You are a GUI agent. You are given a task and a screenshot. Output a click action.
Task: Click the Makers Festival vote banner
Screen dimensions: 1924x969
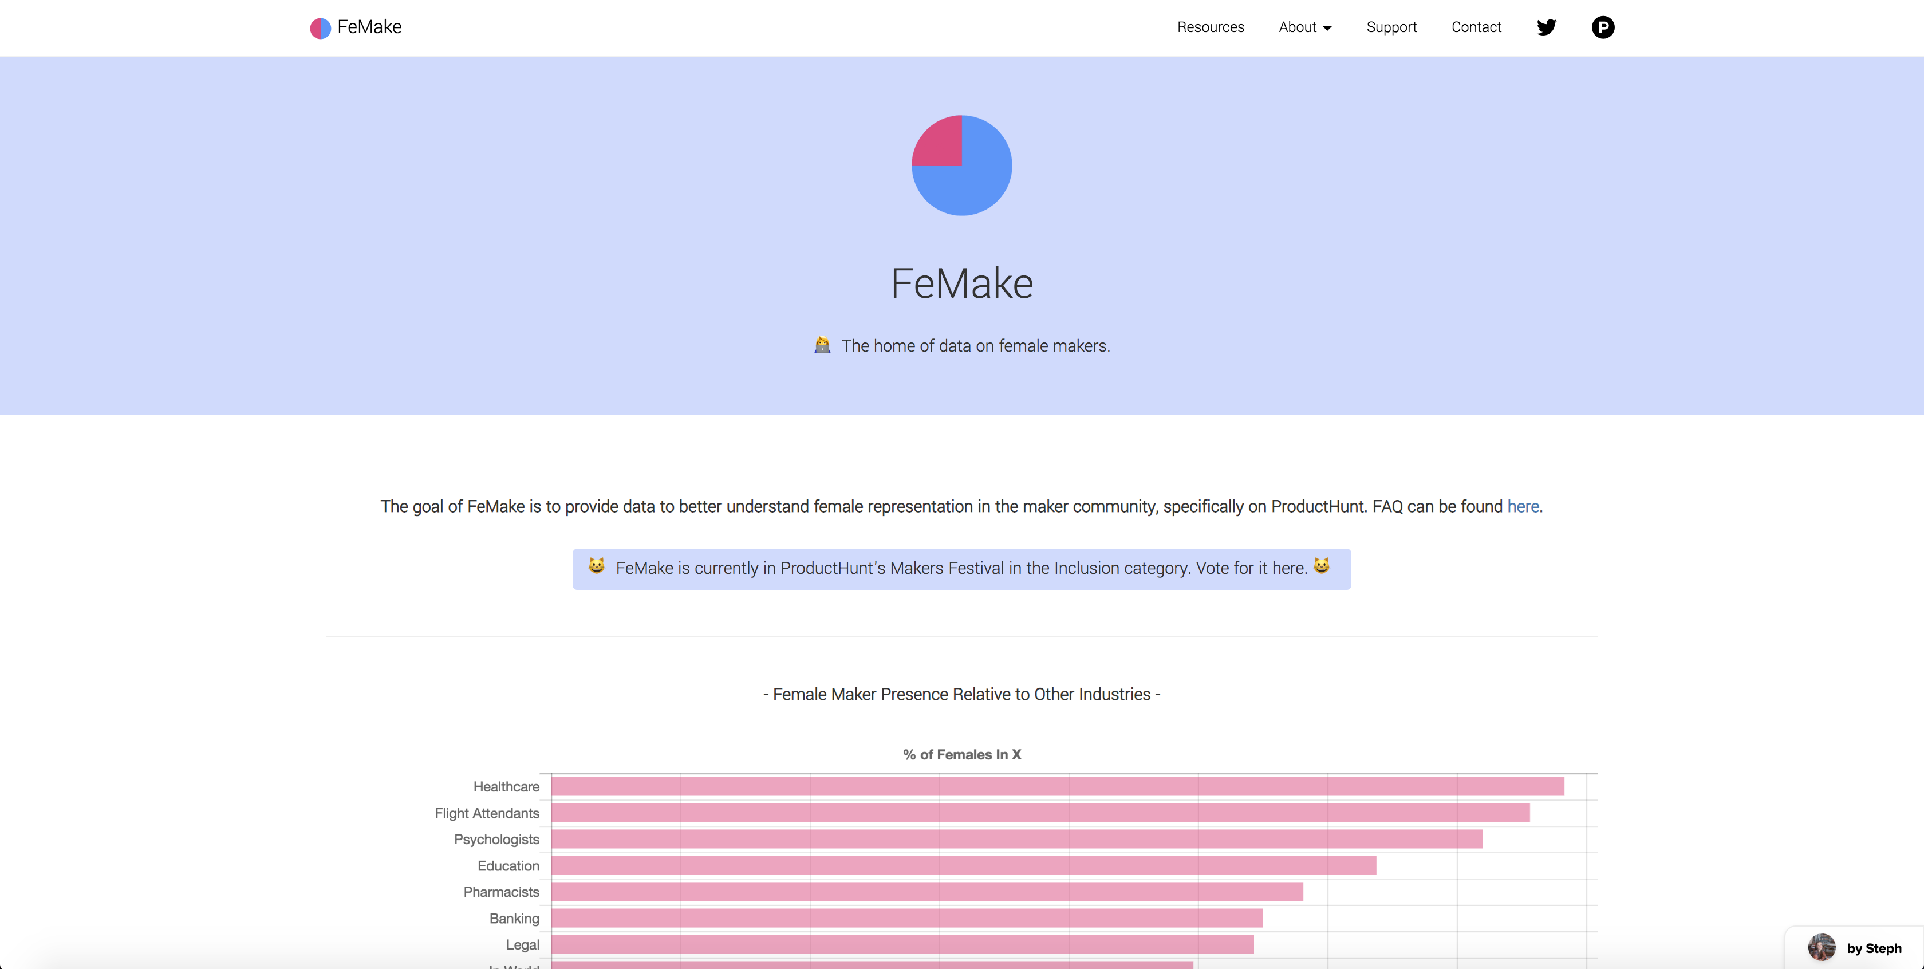point(962,569)
